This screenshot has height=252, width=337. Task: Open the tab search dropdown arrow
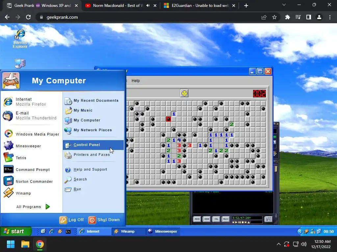(x=284, y=5)
